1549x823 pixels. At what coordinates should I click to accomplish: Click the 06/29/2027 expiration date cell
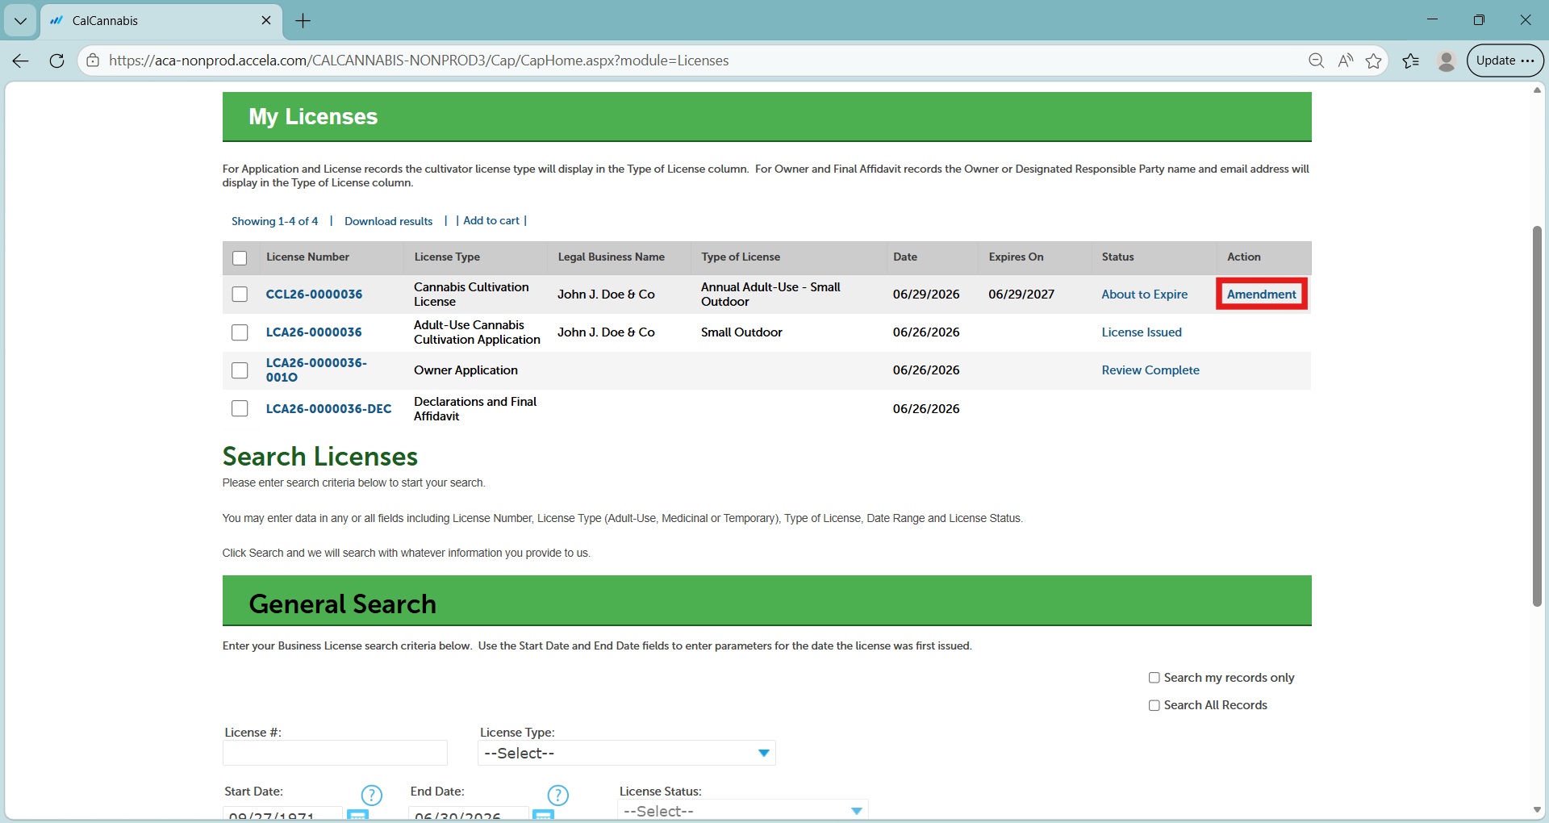point(1021,295)
